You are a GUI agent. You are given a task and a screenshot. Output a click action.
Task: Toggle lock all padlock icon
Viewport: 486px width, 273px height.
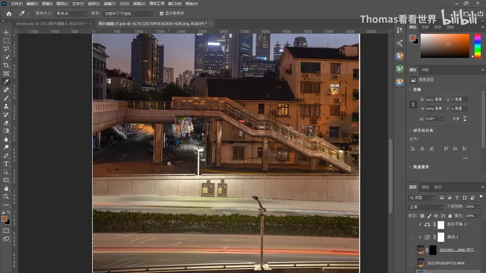pos(450,216)
